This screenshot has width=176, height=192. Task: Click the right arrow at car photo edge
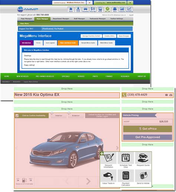pyautogui.click(x=117, y=148)
